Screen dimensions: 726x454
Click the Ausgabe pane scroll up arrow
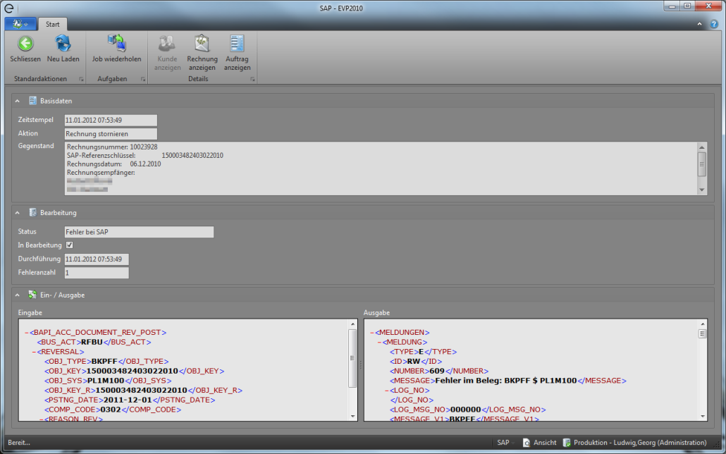coord(702,324)
